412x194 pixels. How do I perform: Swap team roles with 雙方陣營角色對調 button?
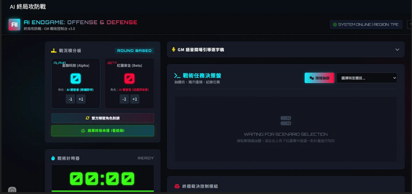pyautogui.click(x=103, y=118)
